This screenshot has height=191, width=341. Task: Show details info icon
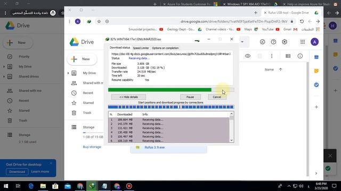(300, 56)
